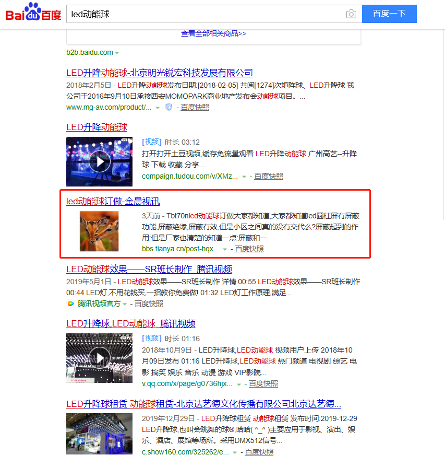Expand the arrow beside 腾讯视频官方
The image size is (445, 467).
click(x=125, y=304)
